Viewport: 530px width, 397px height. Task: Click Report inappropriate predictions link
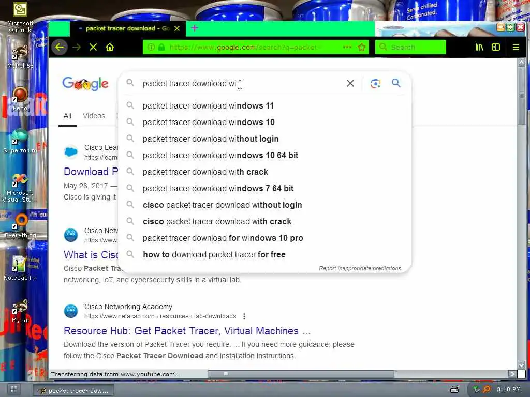(360, 268)
